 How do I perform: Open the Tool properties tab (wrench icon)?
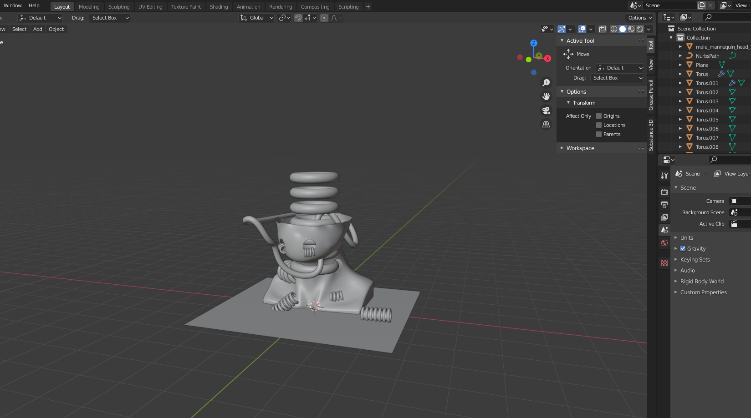pyautogui.click(x=664, y=176)
